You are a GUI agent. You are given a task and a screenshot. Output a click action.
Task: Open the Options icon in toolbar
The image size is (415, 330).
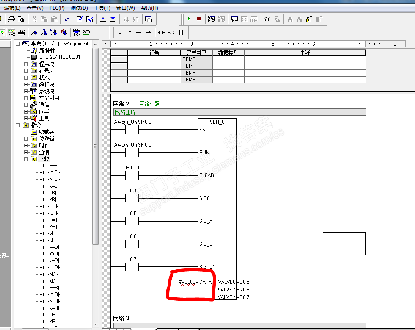148,19
